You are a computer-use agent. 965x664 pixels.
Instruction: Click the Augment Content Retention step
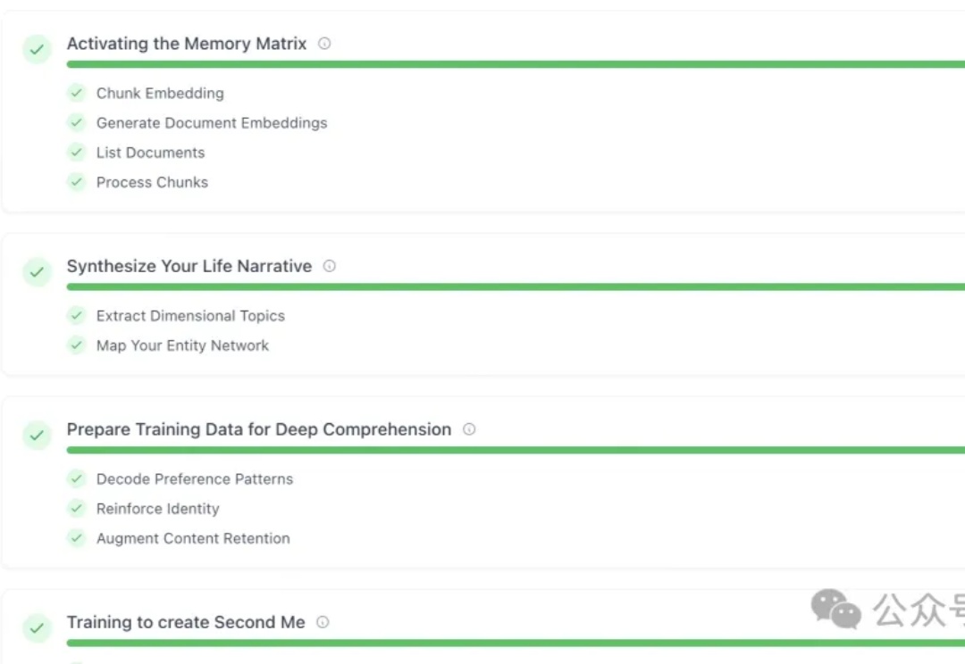pyautogui.click(x=193, y=538)
